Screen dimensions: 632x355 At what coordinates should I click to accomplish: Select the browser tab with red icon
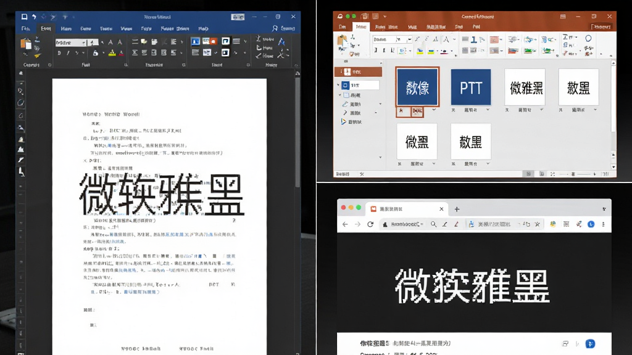click(407, 209)
